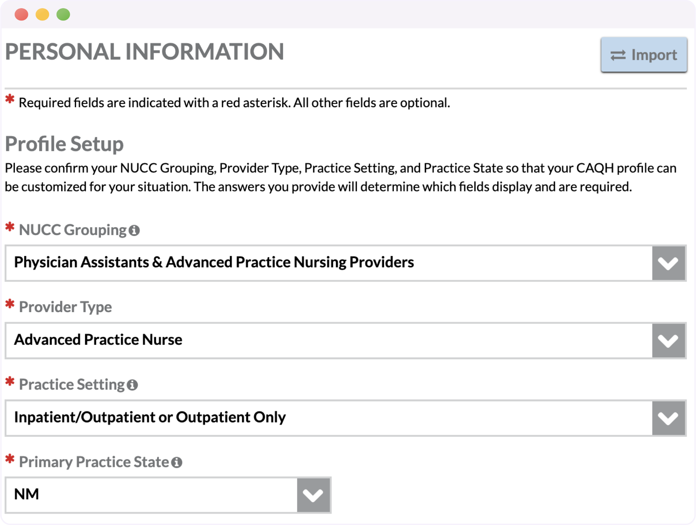696x525 pixels.
Task: Click the Advanced Practice Nurse field
Action: point(346,341)
